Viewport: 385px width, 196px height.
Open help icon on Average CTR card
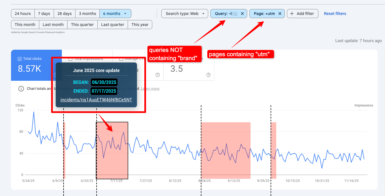click(x=158, y=75)
